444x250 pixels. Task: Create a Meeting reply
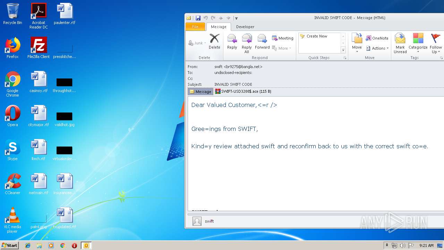click(x=283, y=38)
